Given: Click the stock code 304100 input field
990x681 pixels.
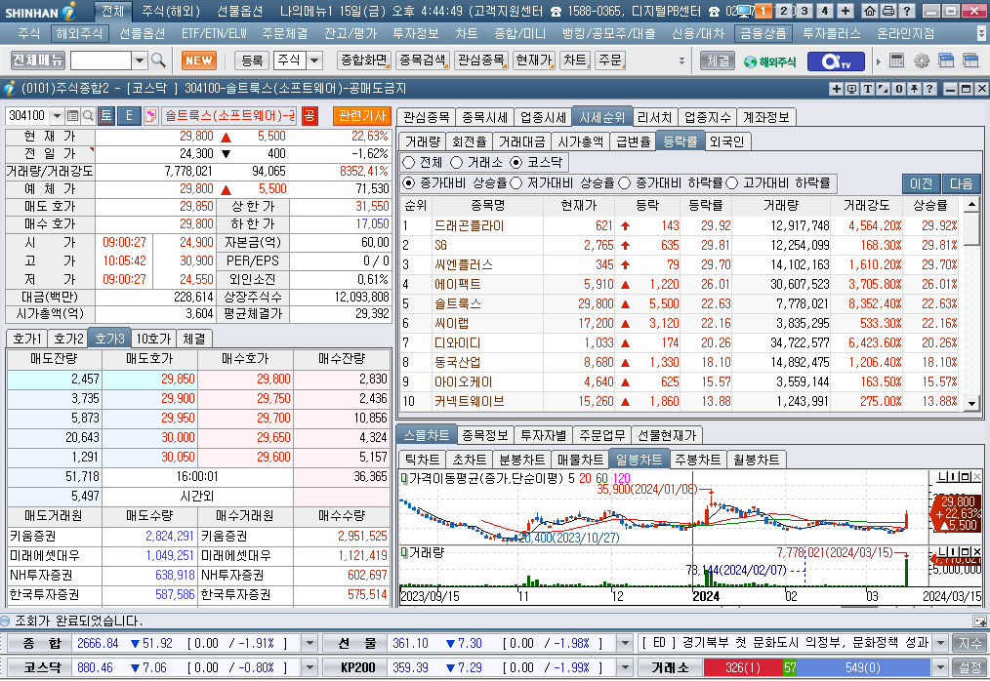Looking at the screenshot, I should tap(27, 115).
